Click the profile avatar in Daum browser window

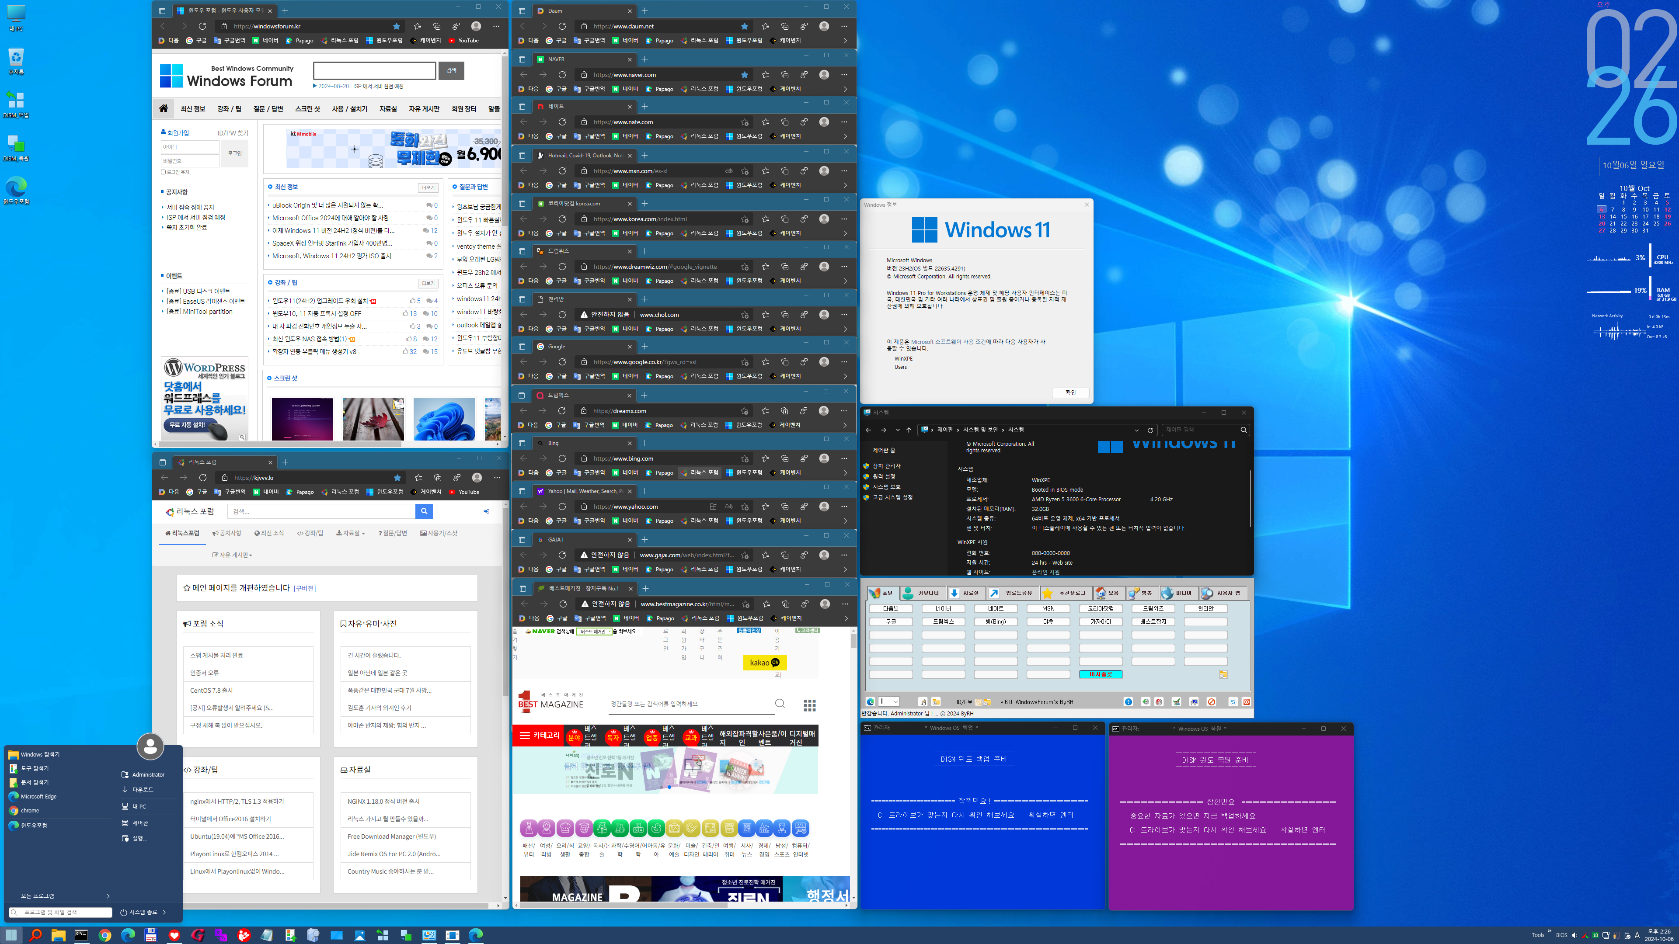[x=824, y=26]
